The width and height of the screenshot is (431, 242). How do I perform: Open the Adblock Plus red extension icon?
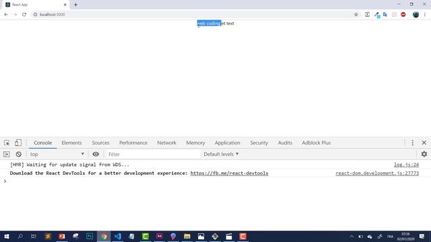click(403, 15)
